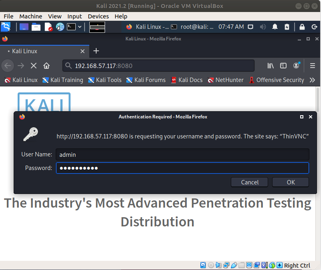
Task: Open the VirtualBox File menu
Action: click(x=8, y=16)
